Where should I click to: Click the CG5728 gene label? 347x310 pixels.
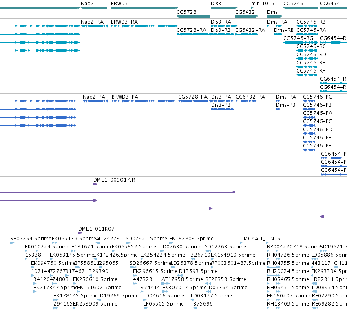[186, 12]
